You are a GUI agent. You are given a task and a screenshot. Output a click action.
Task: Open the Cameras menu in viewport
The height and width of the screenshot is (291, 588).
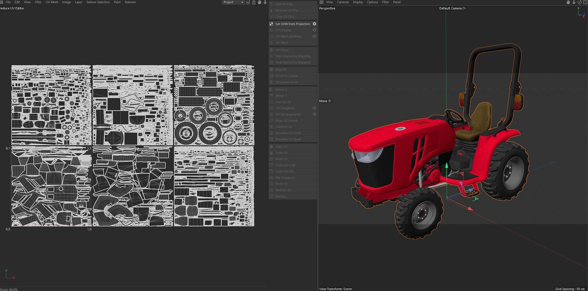[x=343, y=2]
